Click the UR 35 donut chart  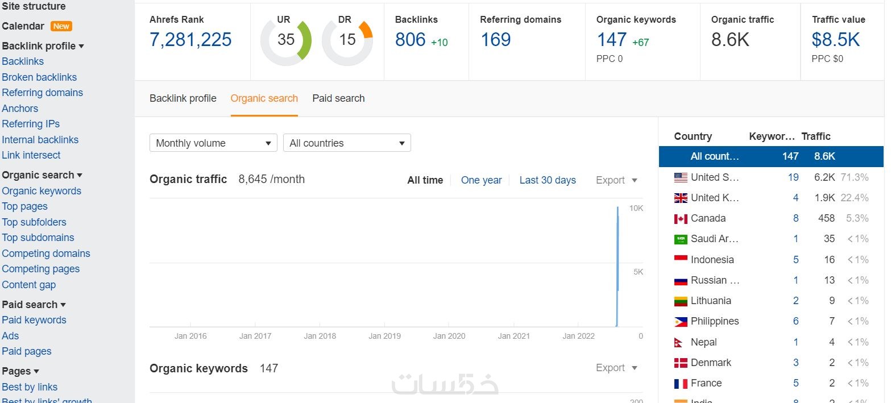tap(286, 40)
